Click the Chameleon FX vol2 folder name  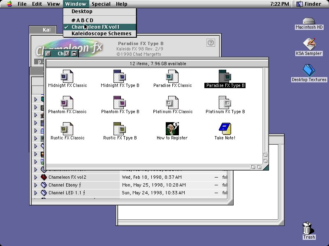pos(67,177)
